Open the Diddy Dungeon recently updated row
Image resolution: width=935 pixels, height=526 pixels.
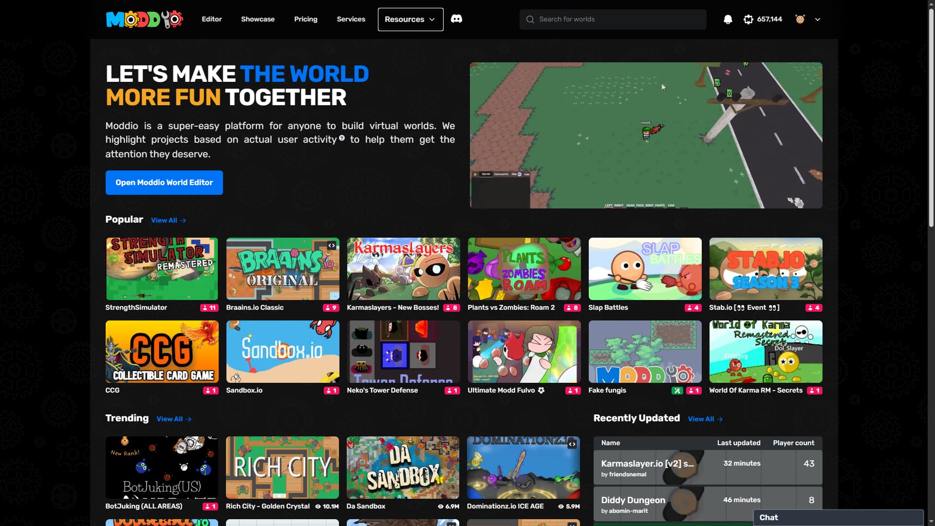pyautogui.click(x=708, y=504)
